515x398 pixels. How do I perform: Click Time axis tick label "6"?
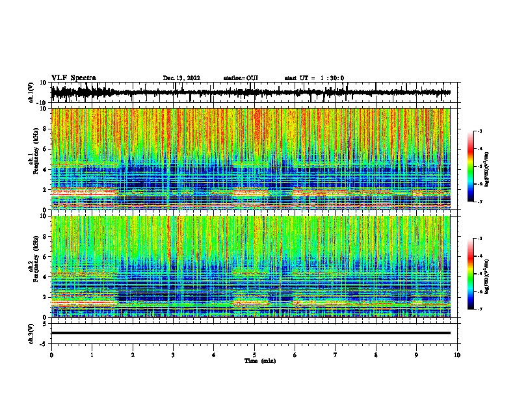pos(295,355)
